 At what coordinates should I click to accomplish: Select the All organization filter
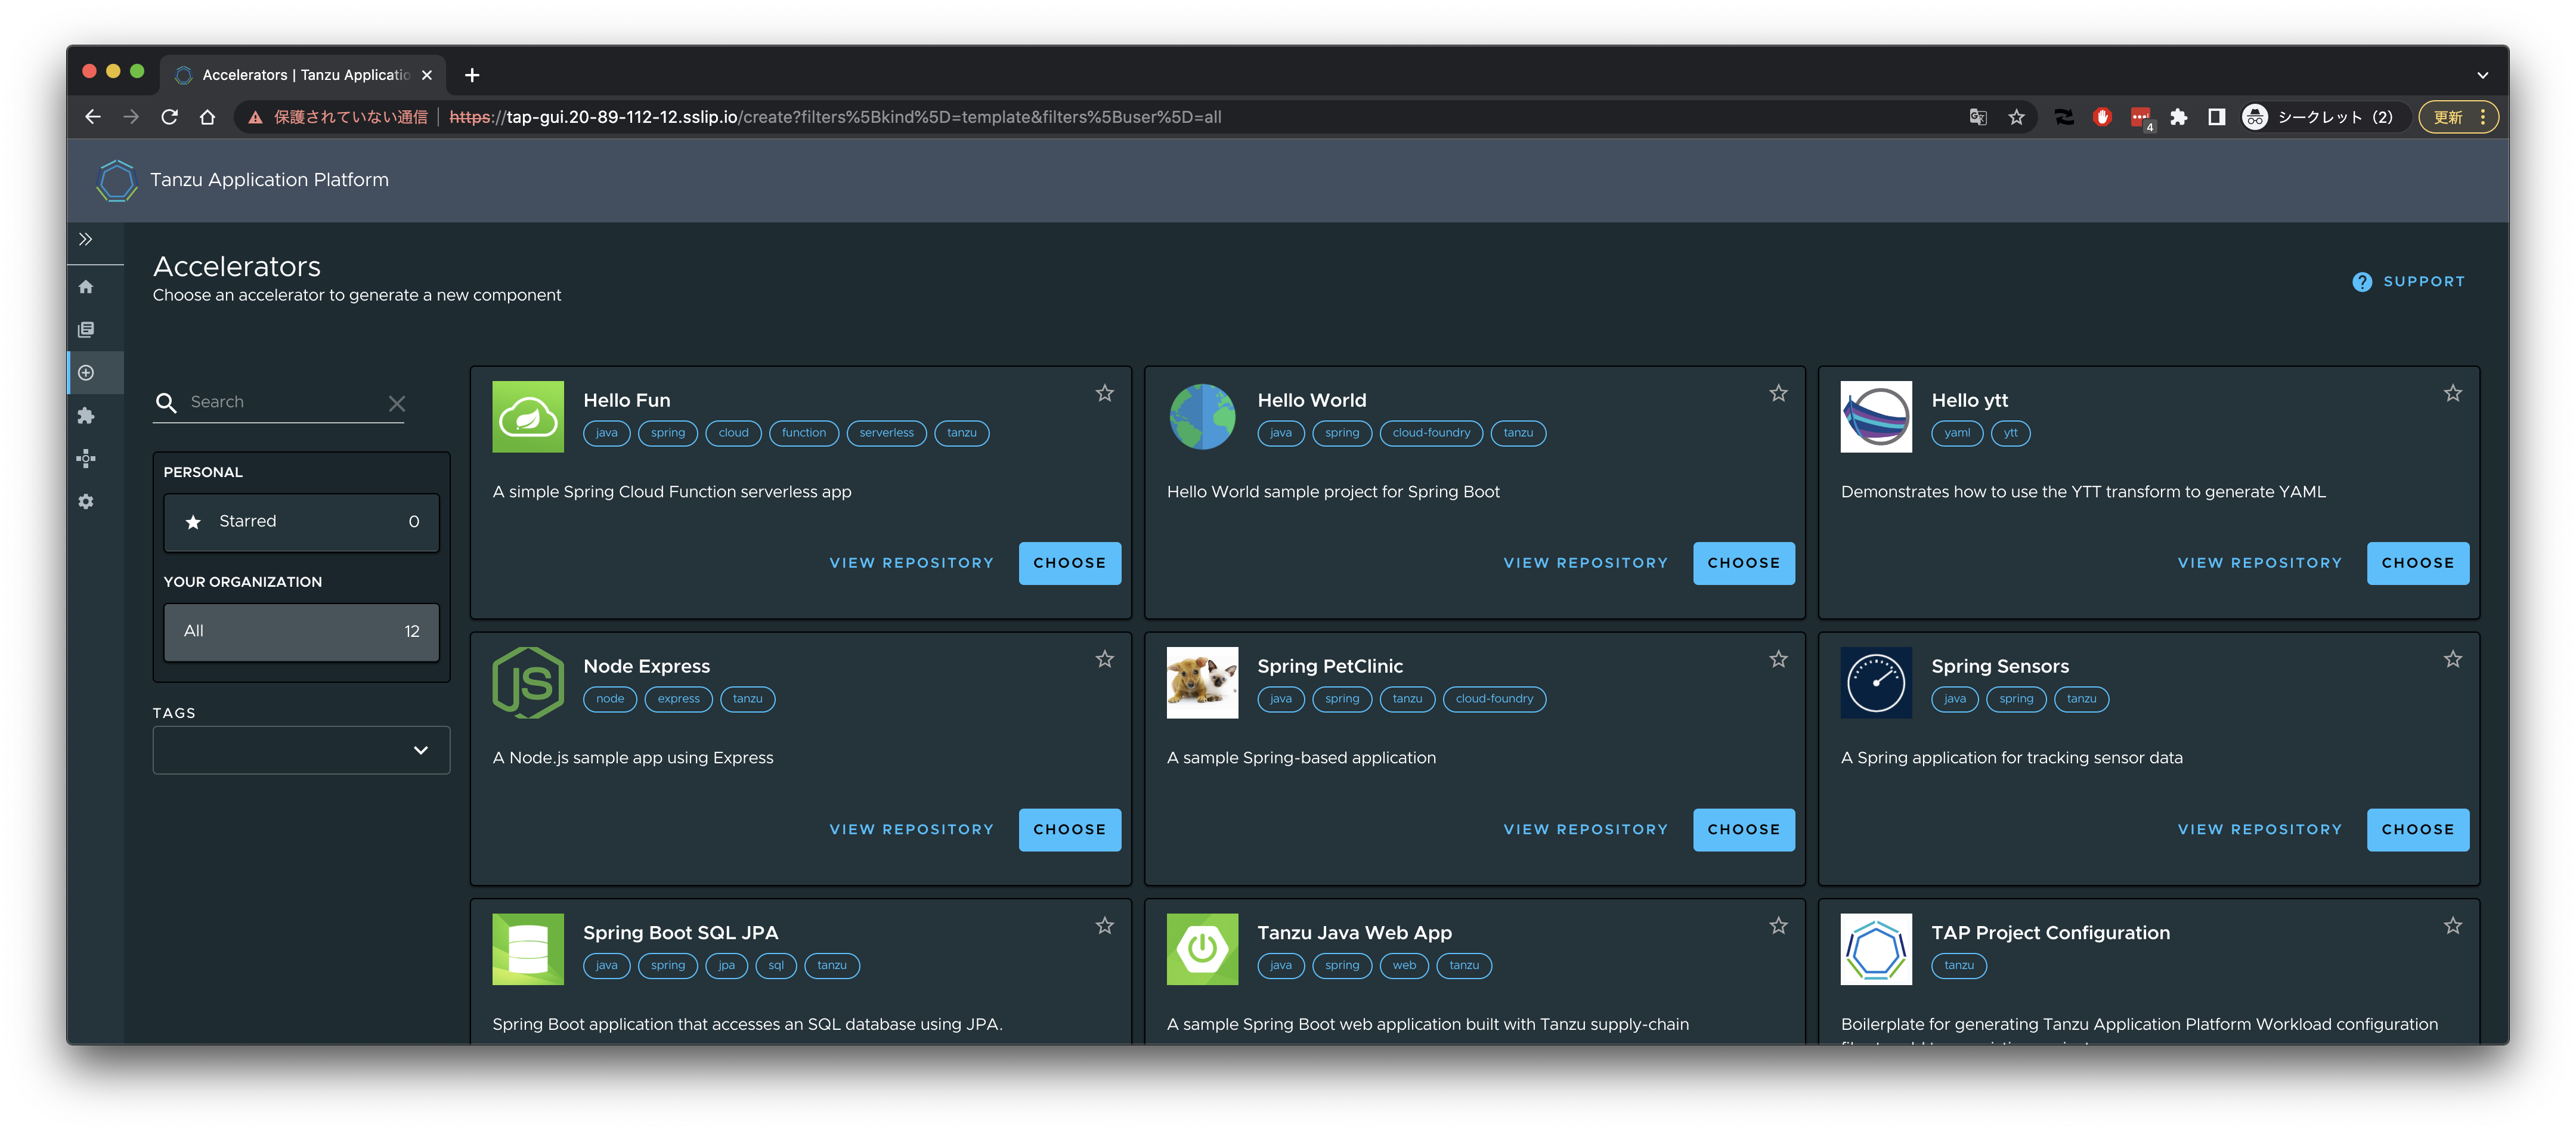pyautogui.click(x=301, y=632)
